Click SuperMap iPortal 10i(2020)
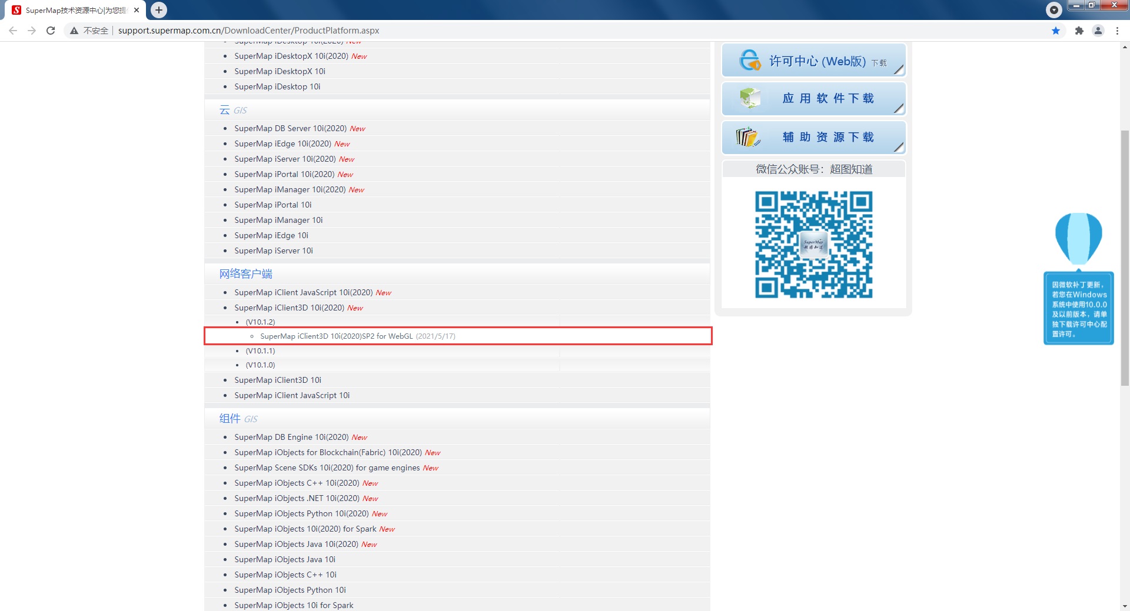Viewport: 1130px width, 611px height. [x=284, y=174]
